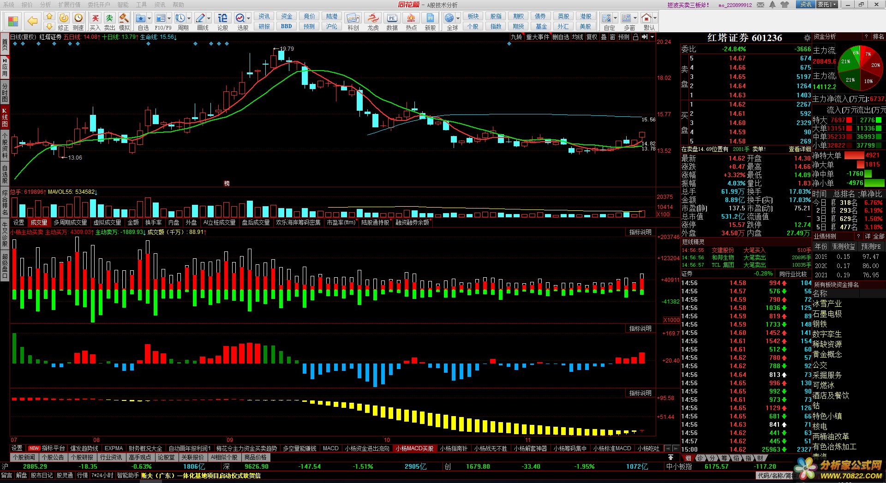Expand the 自定 dropdown arrow
The image size is (886, 483).
pos(616,18)
